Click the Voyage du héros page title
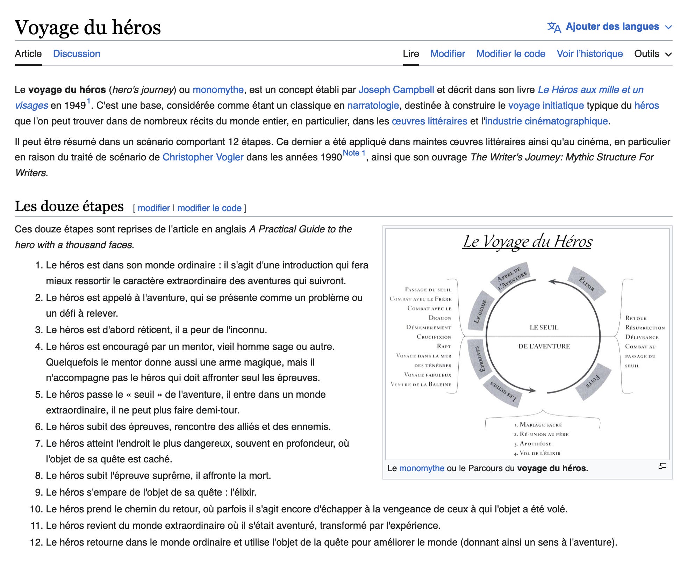The width and height of the screenshot is (695, 569). (x=88, y=27)
